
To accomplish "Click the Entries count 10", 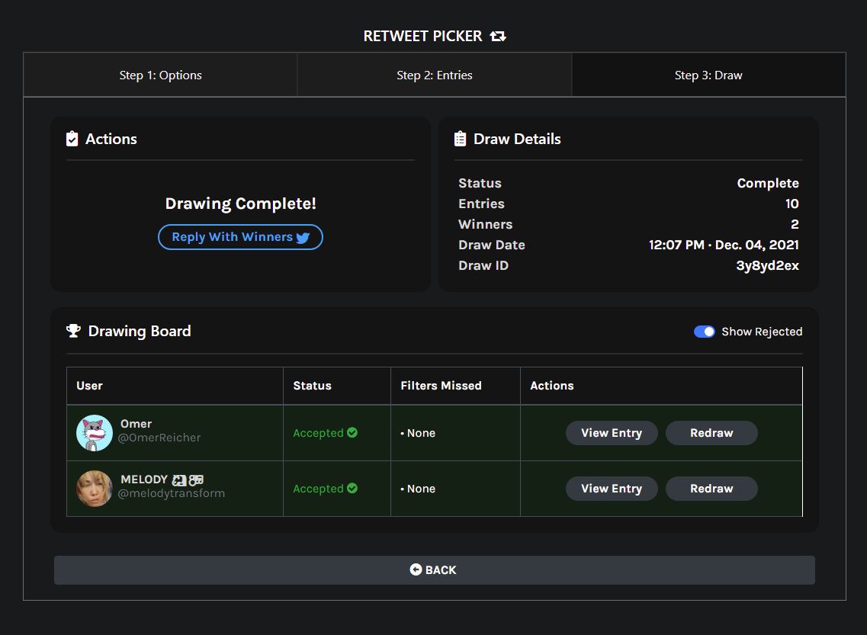I will [x=792, y=204].
